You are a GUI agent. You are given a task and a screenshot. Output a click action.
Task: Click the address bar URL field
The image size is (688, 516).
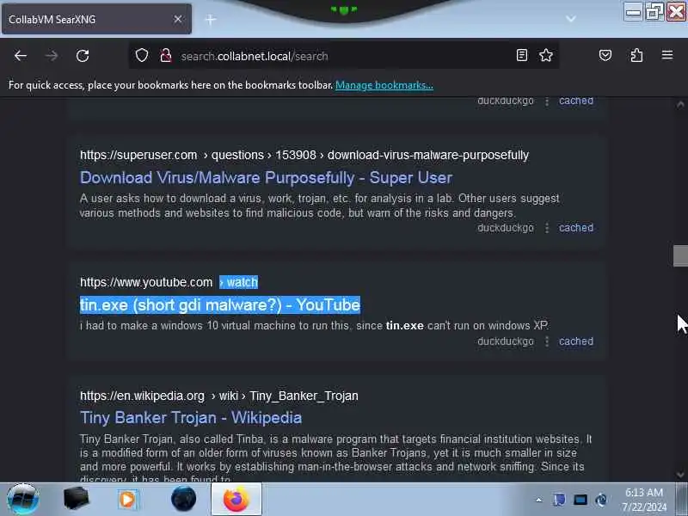pyautogui.click(x=342, y=56)
